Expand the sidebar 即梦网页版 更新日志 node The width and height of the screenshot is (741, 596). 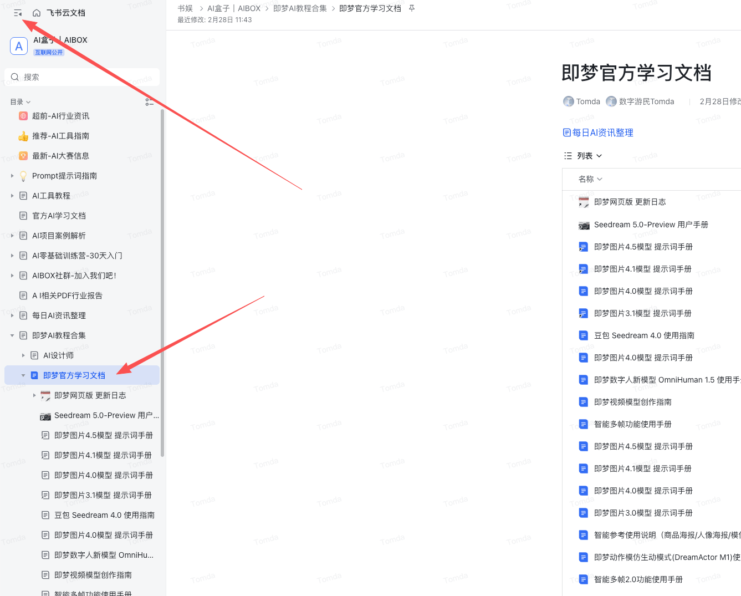(x=34, y=395)
